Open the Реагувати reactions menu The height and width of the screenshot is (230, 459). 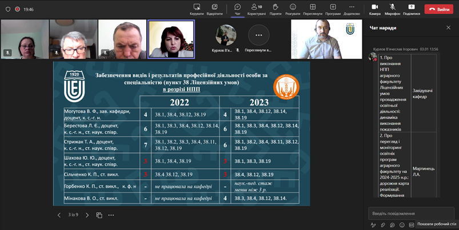293,9
